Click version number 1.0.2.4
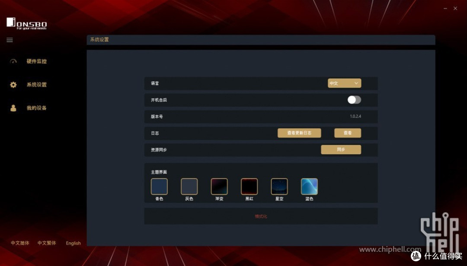Viewport: 467px width, 266px height. (355, 116)
